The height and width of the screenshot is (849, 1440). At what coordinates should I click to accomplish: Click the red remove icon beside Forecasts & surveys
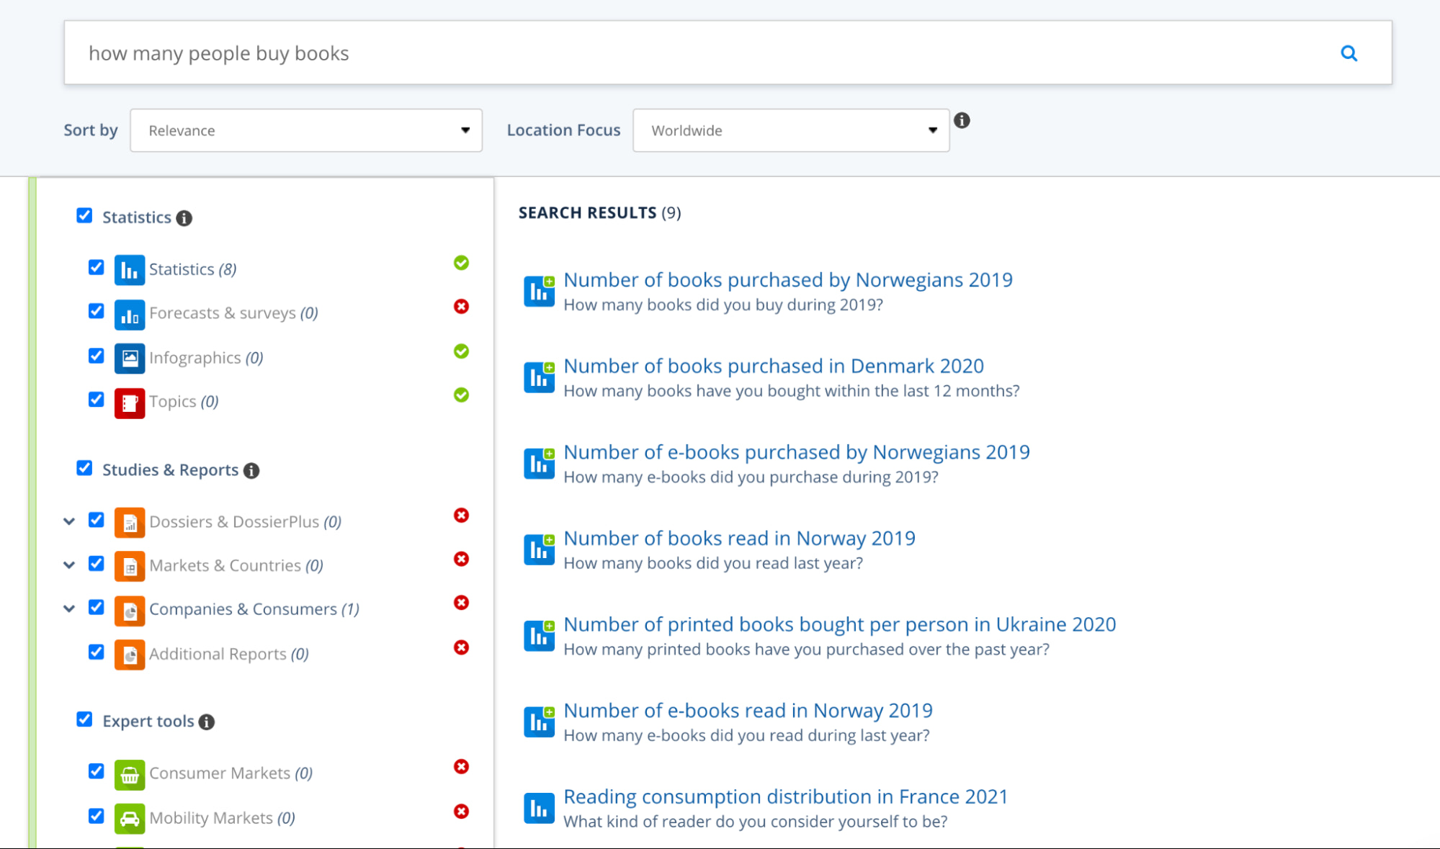click(461, 307)
